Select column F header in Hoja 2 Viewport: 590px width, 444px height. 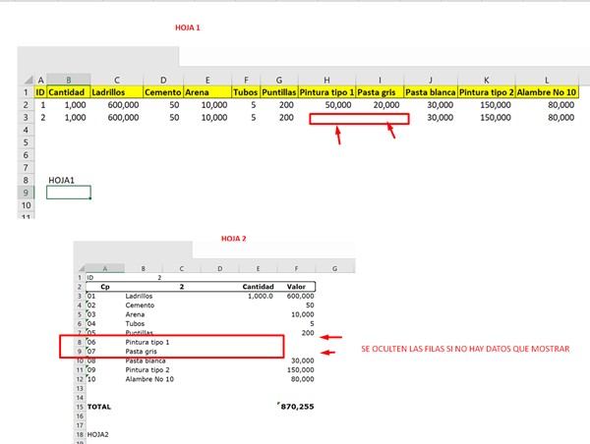pos(296,268)
